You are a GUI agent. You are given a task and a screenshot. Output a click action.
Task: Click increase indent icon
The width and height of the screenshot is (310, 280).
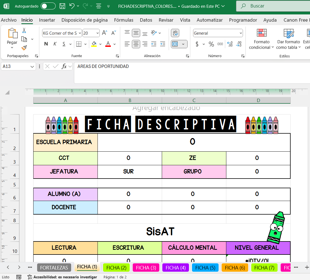[163, 44]
